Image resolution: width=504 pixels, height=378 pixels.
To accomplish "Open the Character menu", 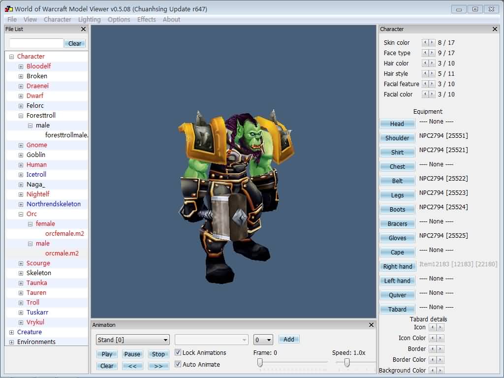I will pyautogui.click(x=57, y=19).
